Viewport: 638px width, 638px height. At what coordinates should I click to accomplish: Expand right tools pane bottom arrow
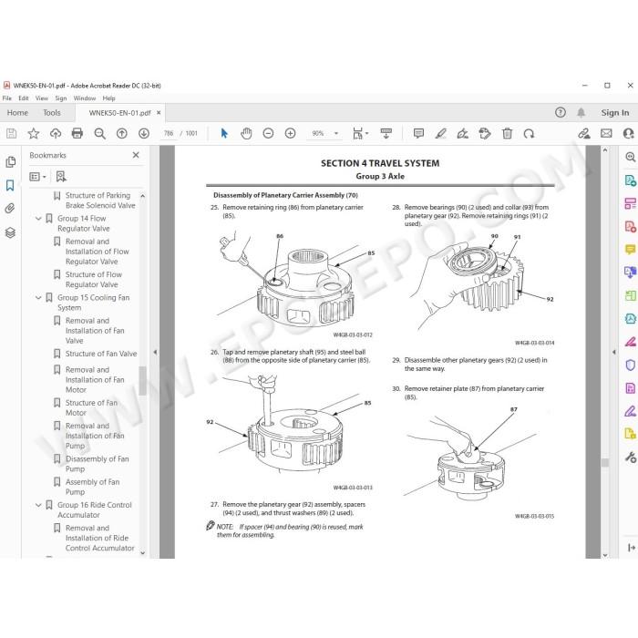[632, 548]
